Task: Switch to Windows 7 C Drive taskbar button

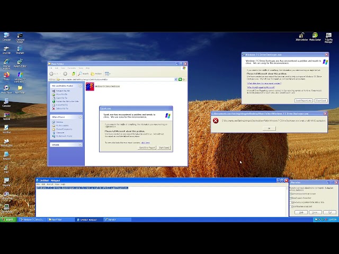Action: (x=32, y=220)
